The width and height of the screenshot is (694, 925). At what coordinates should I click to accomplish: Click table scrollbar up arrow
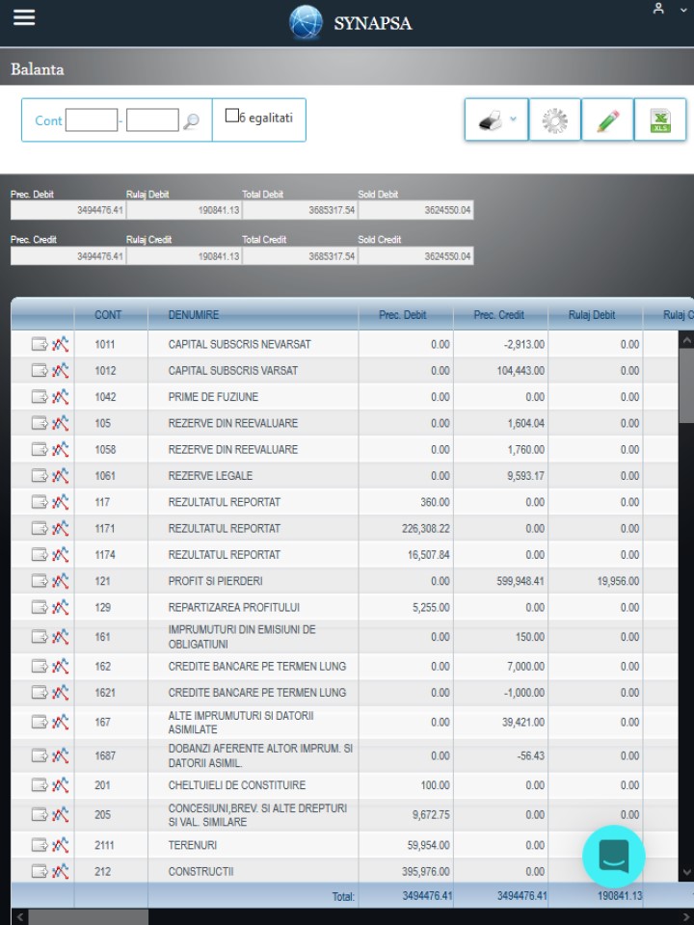(686, 340)
